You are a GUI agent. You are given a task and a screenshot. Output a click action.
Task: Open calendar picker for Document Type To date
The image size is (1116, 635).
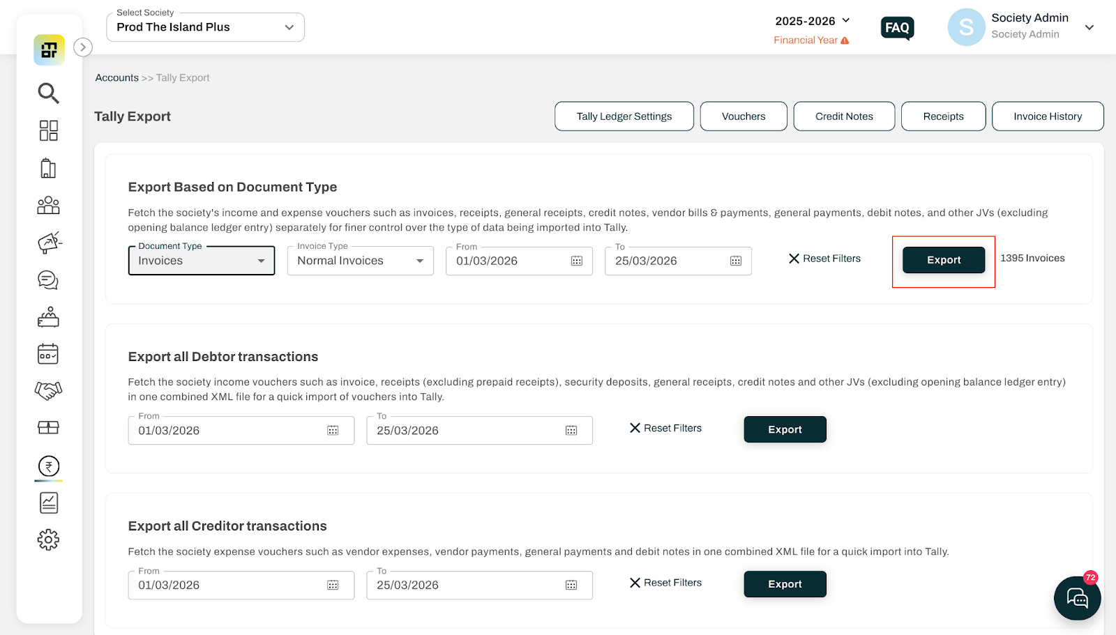[x=736, y=261]
